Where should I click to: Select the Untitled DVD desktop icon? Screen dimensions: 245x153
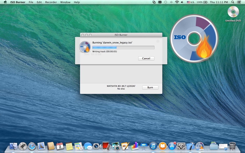[233, 14]
